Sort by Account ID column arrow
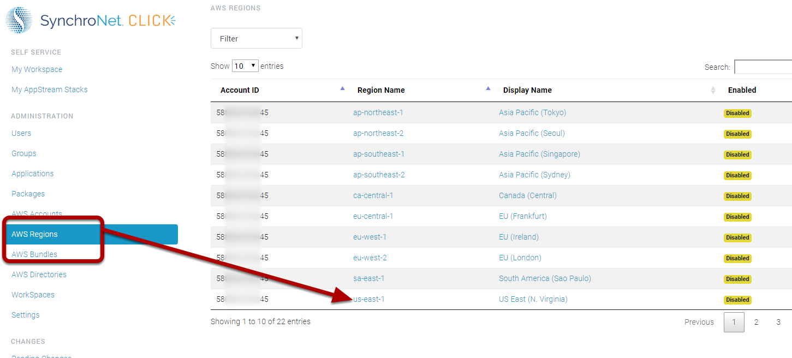792x358 pixels. tap(342, 88)
